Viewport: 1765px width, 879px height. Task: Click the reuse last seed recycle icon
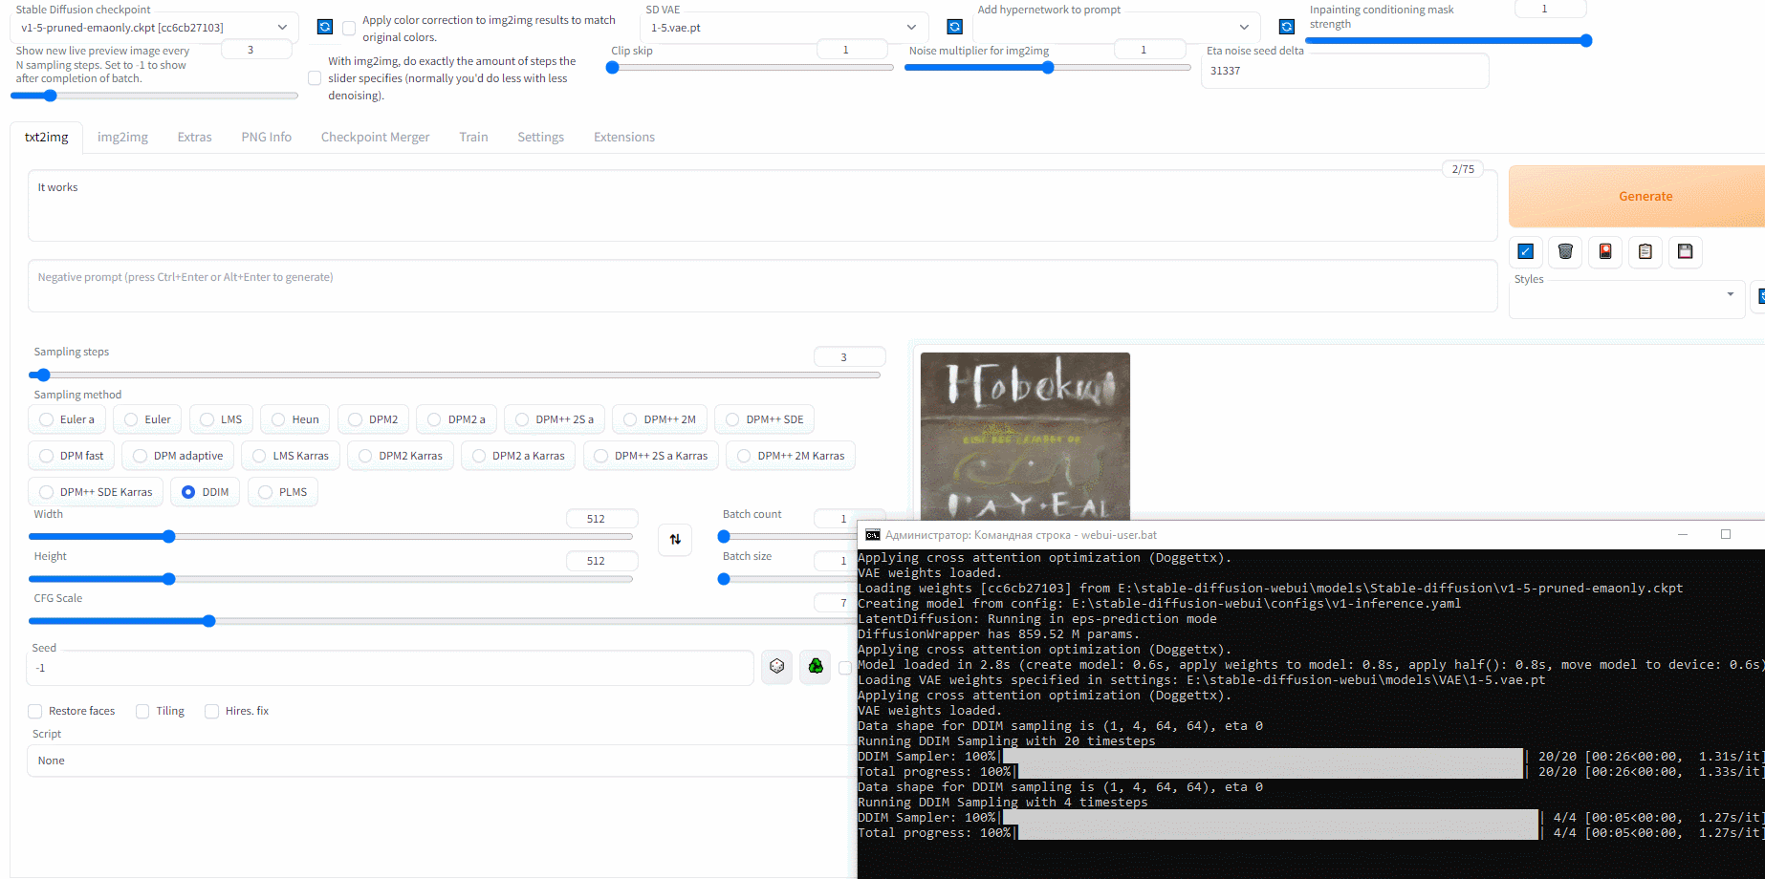pyautogui.click(x=815, y=667)
